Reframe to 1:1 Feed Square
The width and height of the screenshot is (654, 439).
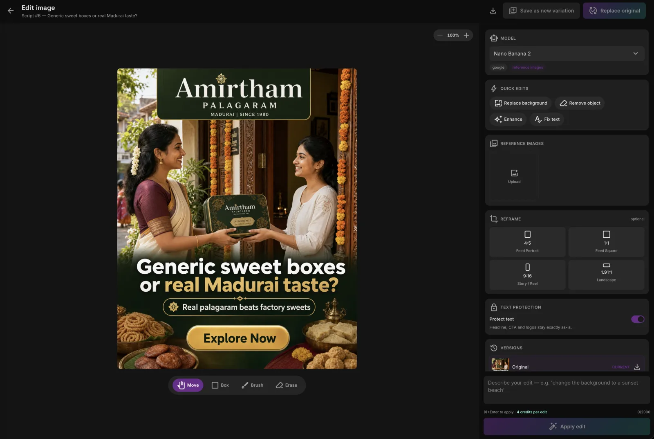click(606, 242)
